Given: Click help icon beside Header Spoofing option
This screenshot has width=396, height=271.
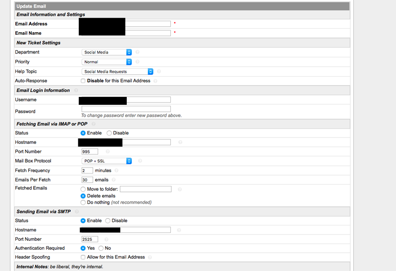Looking at the screenshot, I should [x=150, y=257].
